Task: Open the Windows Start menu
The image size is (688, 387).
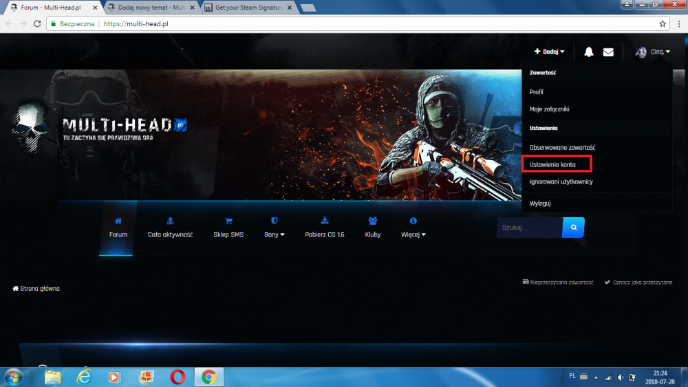Action: point(13,377)
